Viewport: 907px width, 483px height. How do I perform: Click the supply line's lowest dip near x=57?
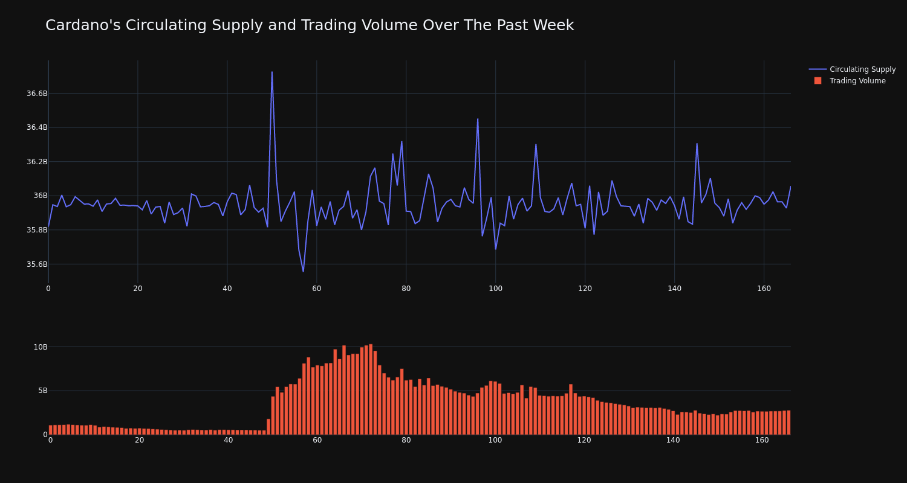tap(303, 272)
